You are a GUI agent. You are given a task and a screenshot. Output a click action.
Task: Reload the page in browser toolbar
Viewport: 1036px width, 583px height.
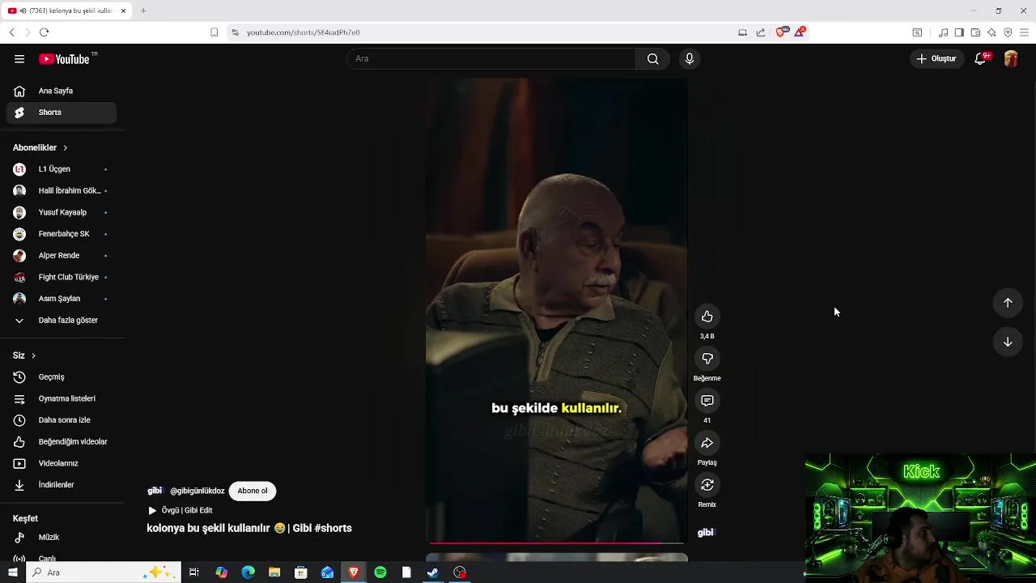click(x=44, y=32)
